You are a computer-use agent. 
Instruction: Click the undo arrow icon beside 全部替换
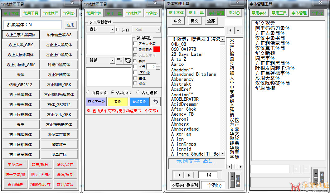tap(156, 102)
